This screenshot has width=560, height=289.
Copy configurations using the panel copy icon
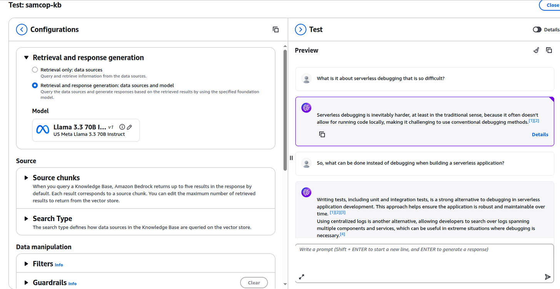[x=276, y=30]
